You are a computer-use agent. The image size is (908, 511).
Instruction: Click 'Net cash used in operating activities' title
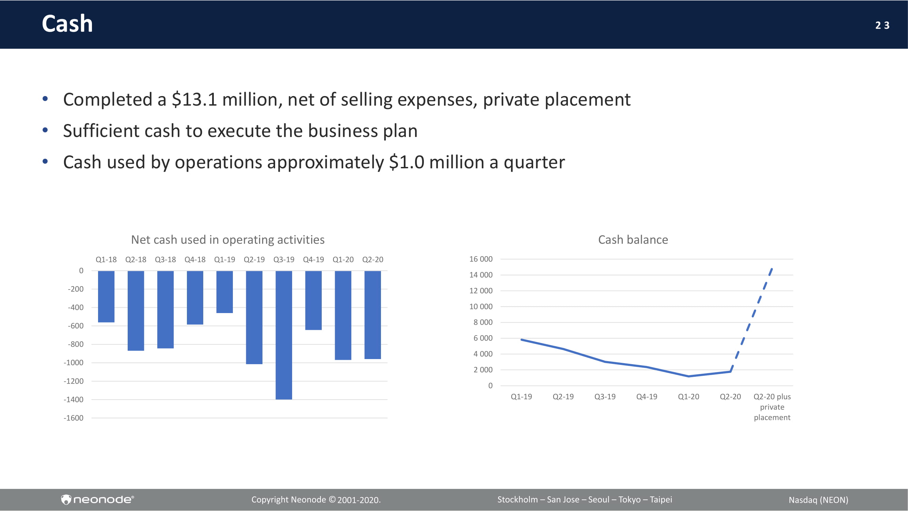coord(228,240)
